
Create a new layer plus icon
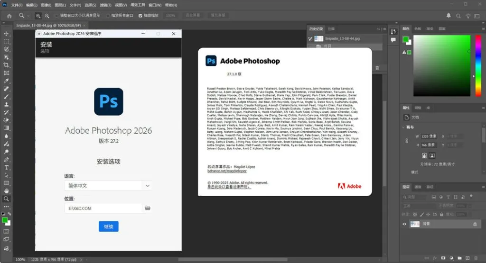pyautogui.click(x=467, y=258)
